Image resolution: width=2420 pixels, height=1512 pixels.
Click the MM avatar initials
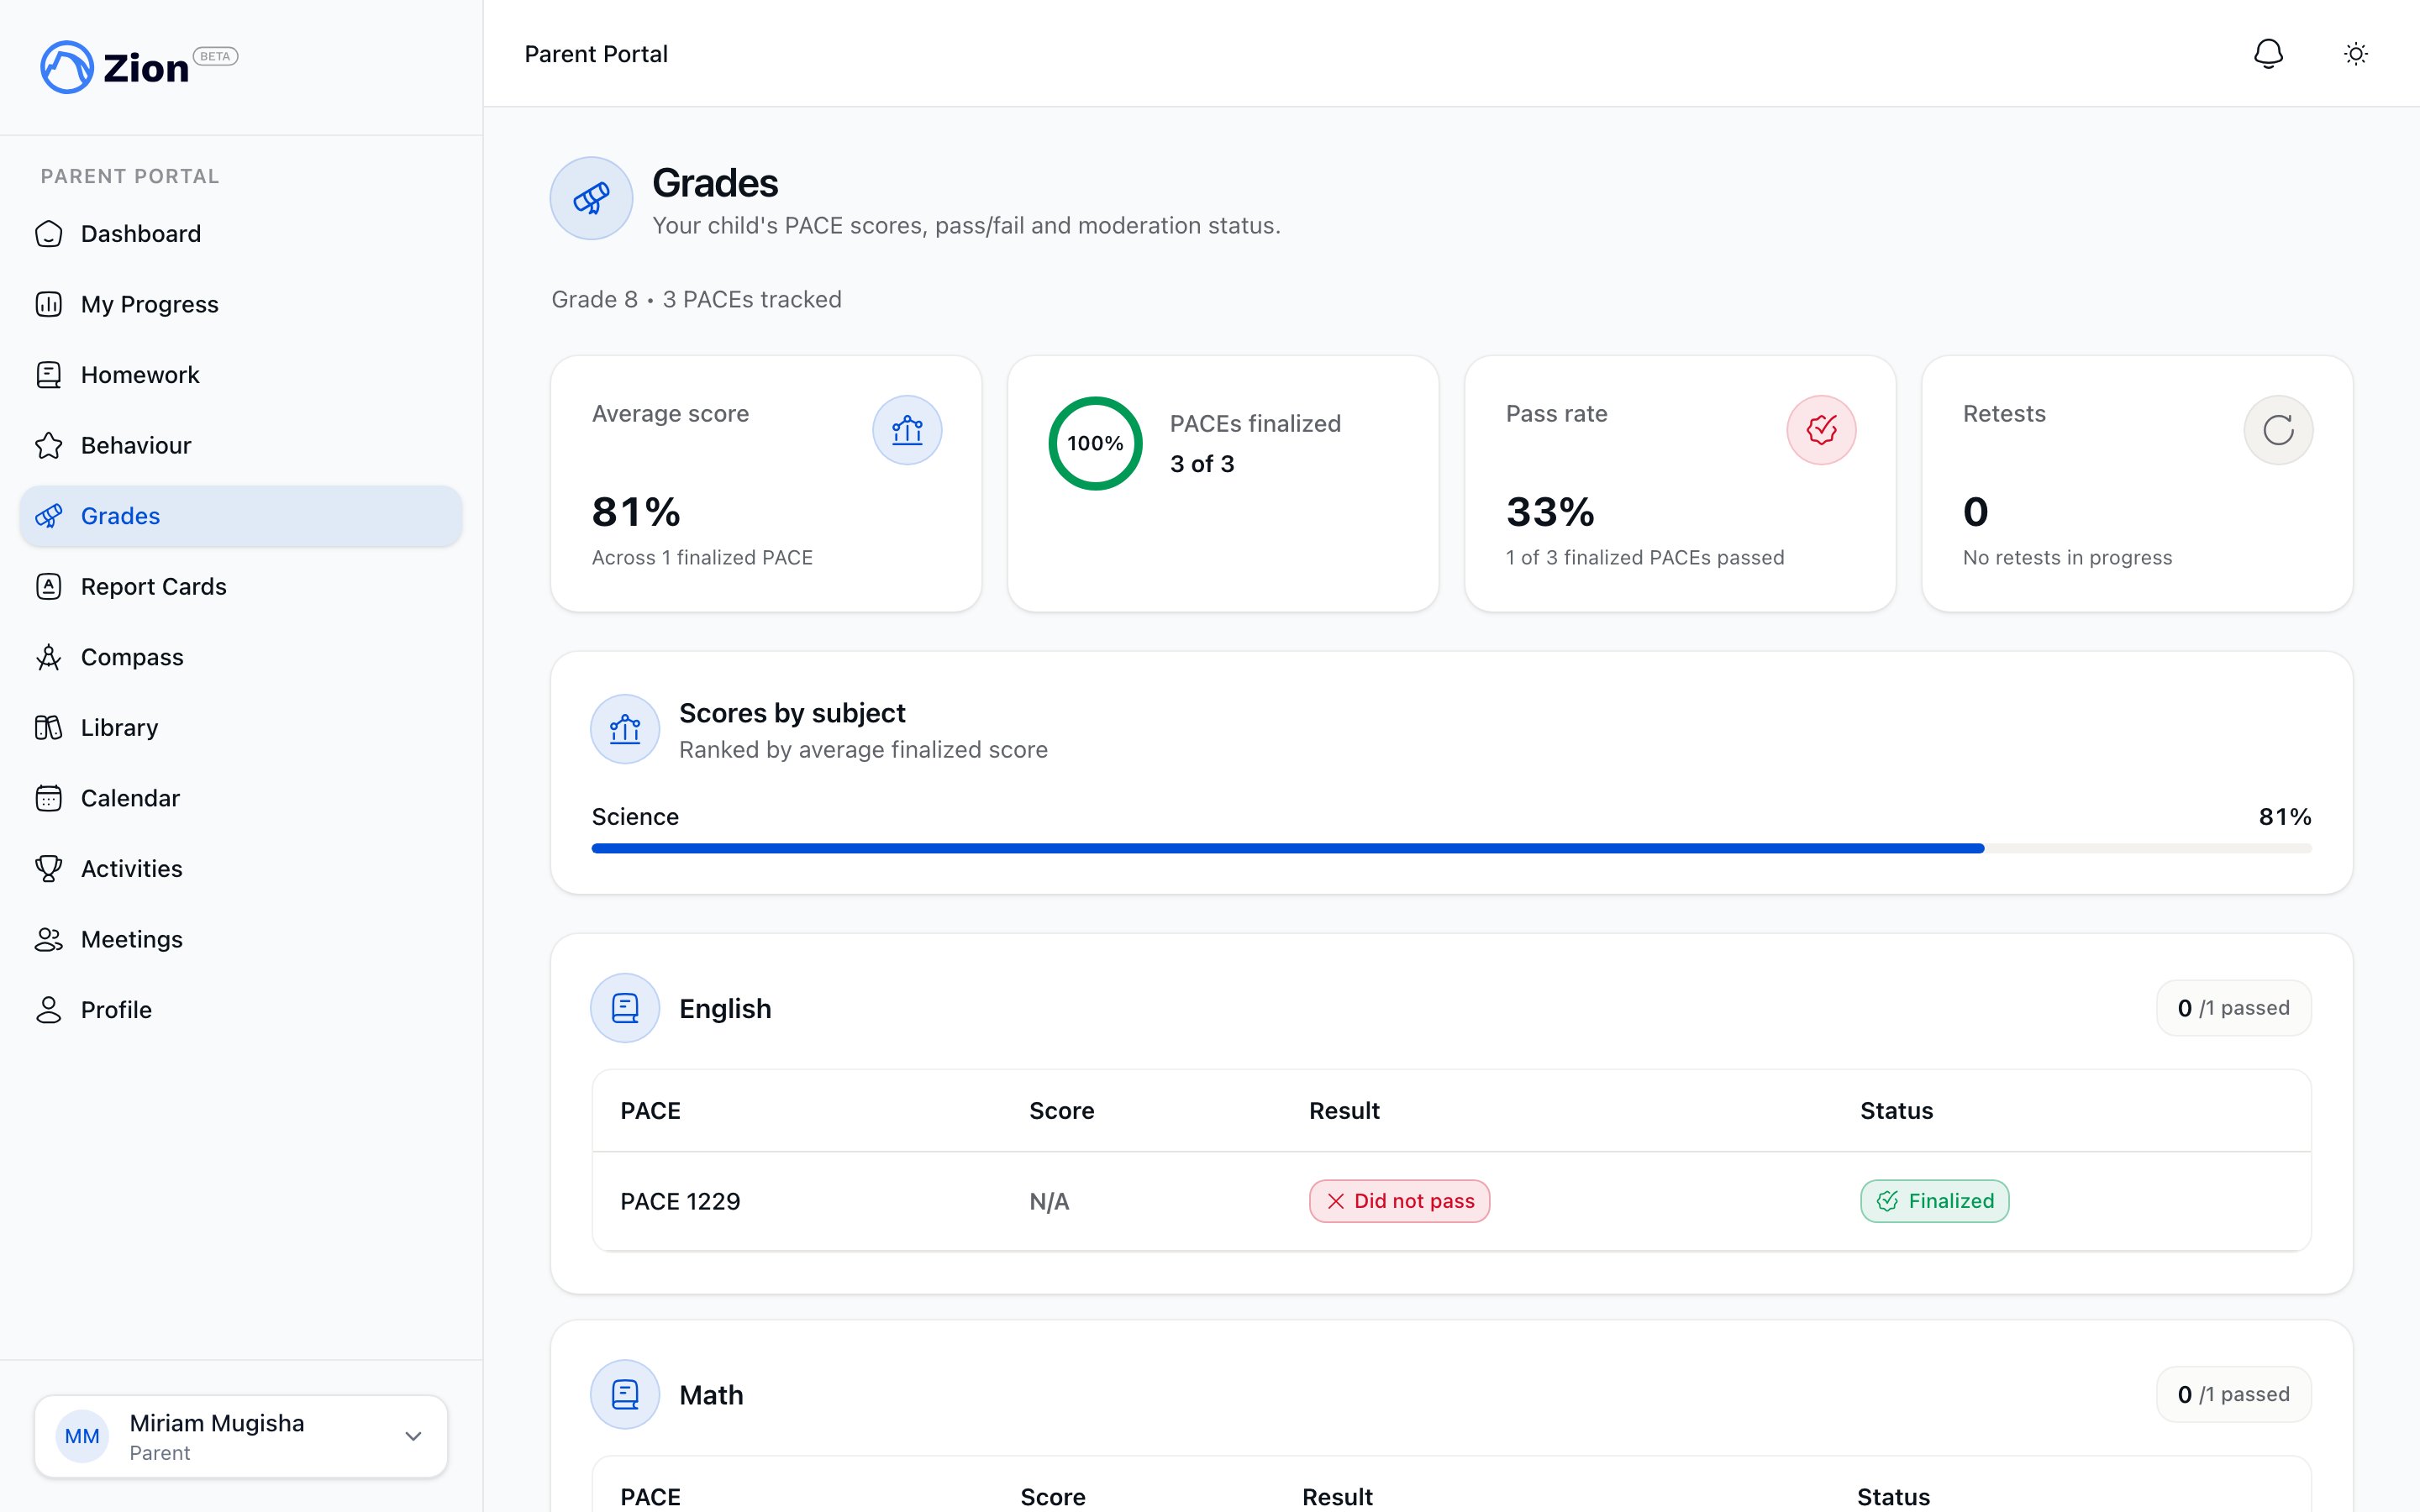click(82, 1436)
